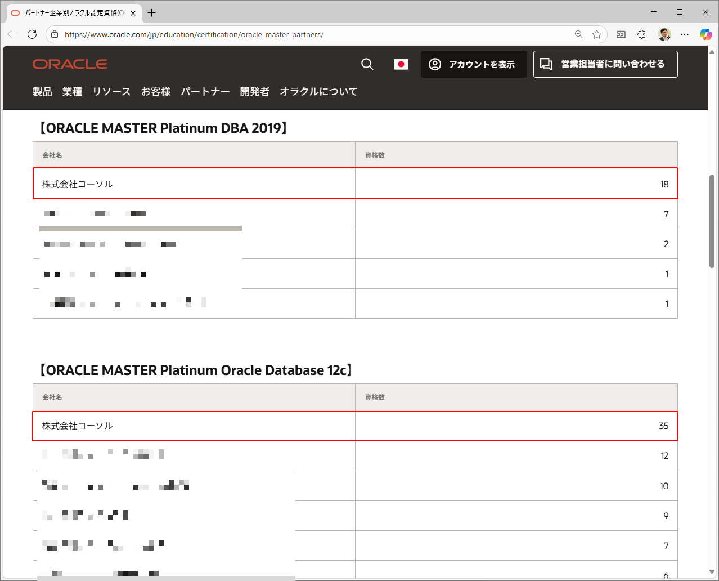Click 株式会社コーソル in Database 12c table
This screenshot has height=581, width=719.
pyautogui.click(x=78, y=426)
